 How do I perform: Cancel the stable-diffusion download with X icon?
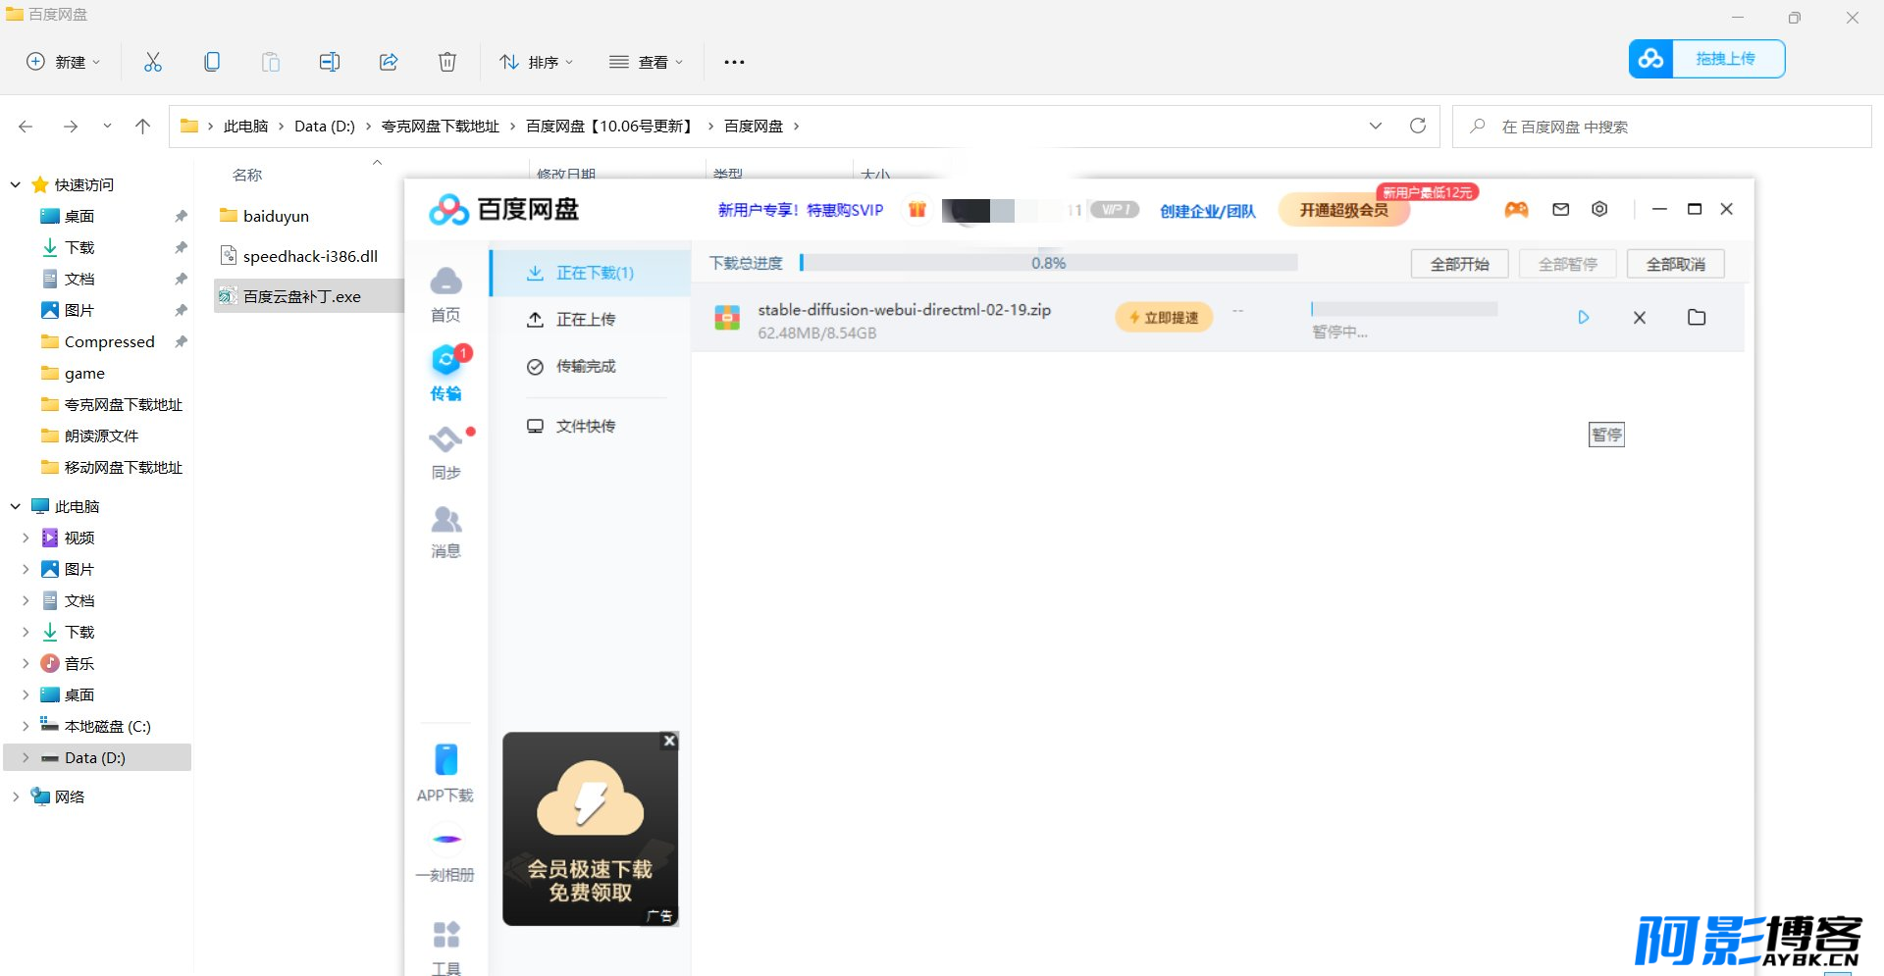[1640, 318]
